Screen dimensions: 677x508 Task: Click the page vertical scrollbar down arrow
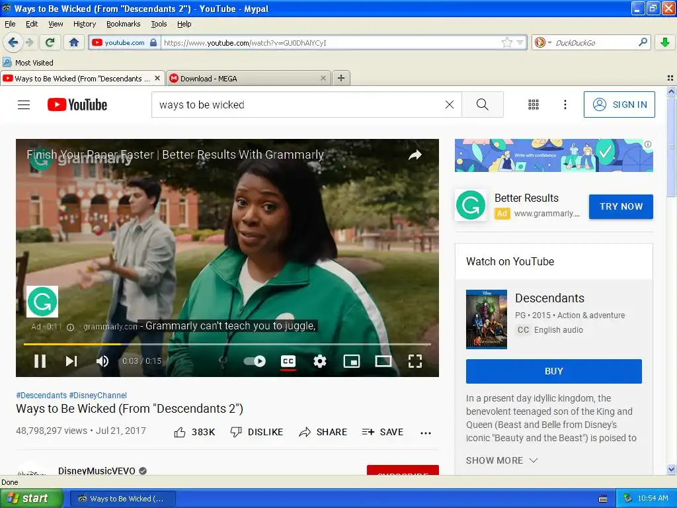pos(671,469)
